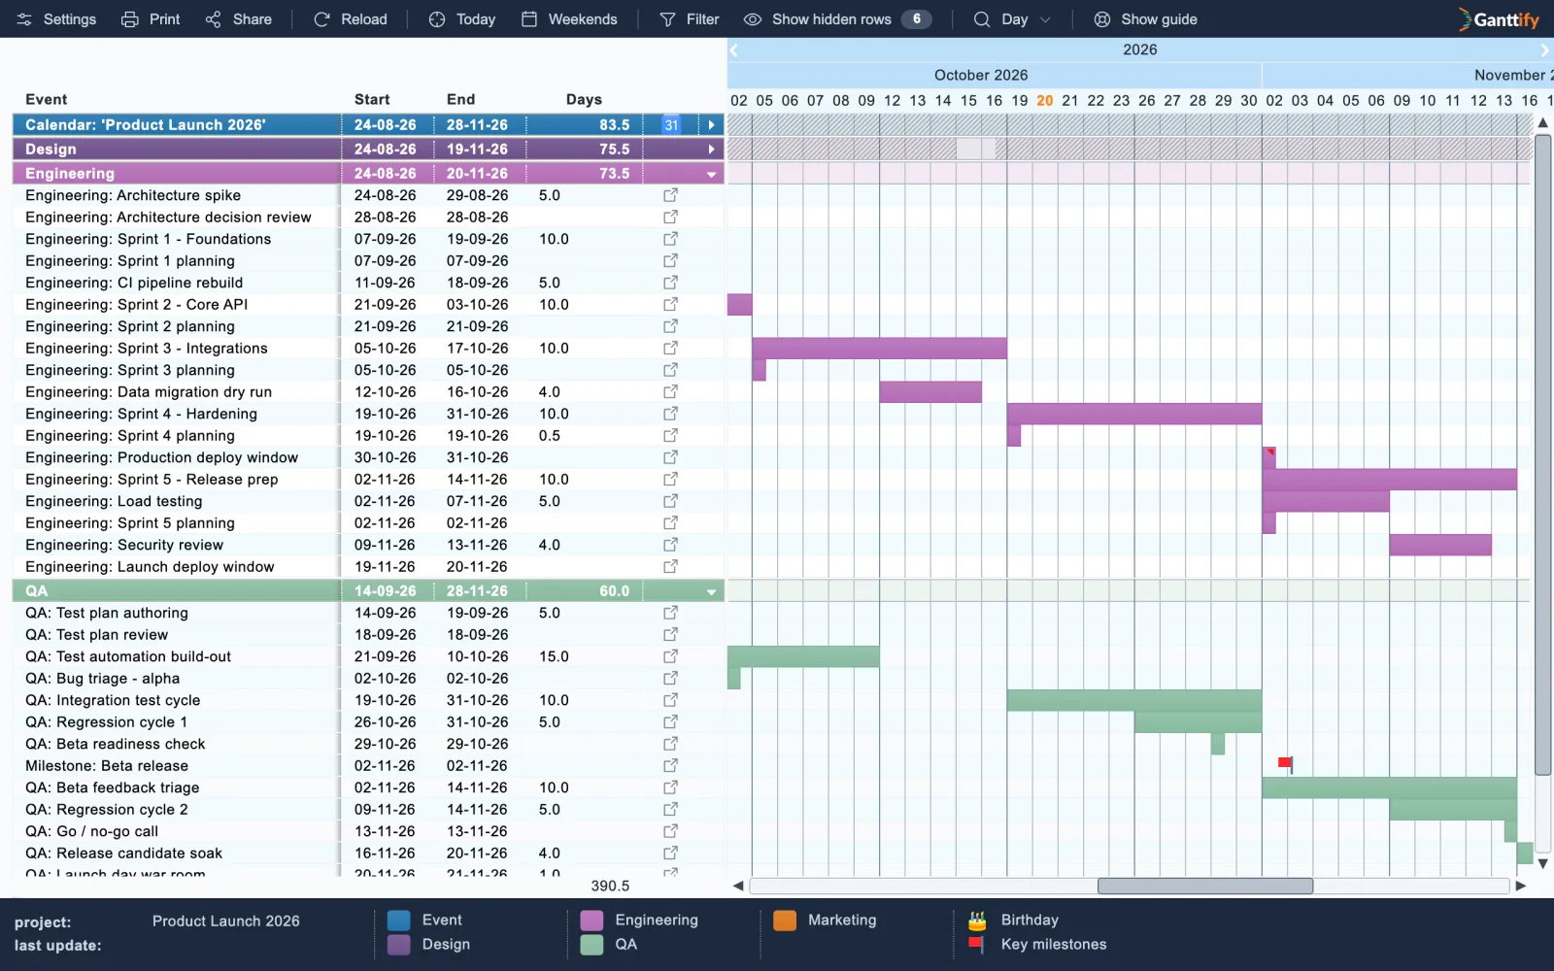This screenshot has width=1554, height=971.
Task: Click the Event column header
Action: click(47, 99)
